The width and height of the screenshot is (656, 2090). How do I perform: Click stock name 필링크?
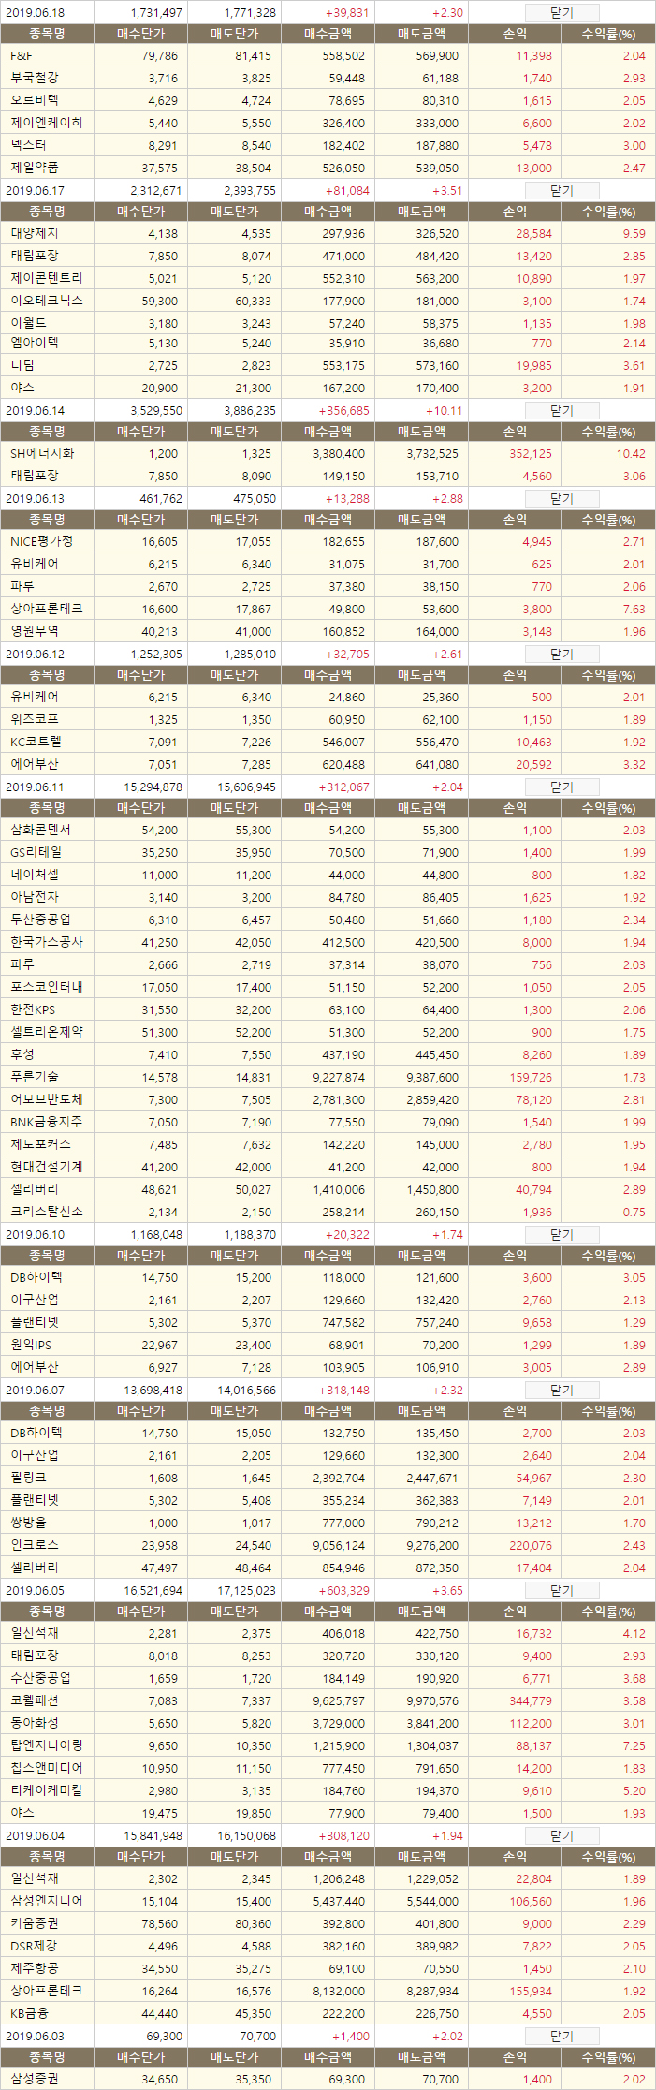(28, 1479)
